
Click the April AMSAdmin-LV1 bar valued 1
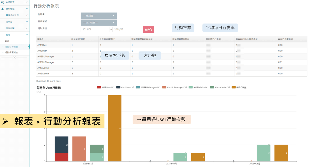click(x=180, y=157)
